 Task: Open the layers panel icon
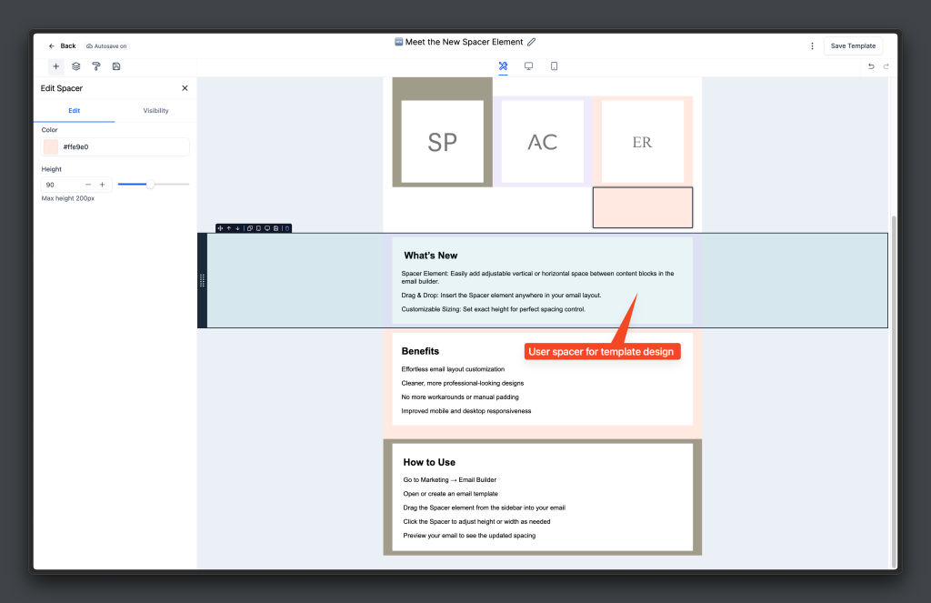[x=76, y=66]
